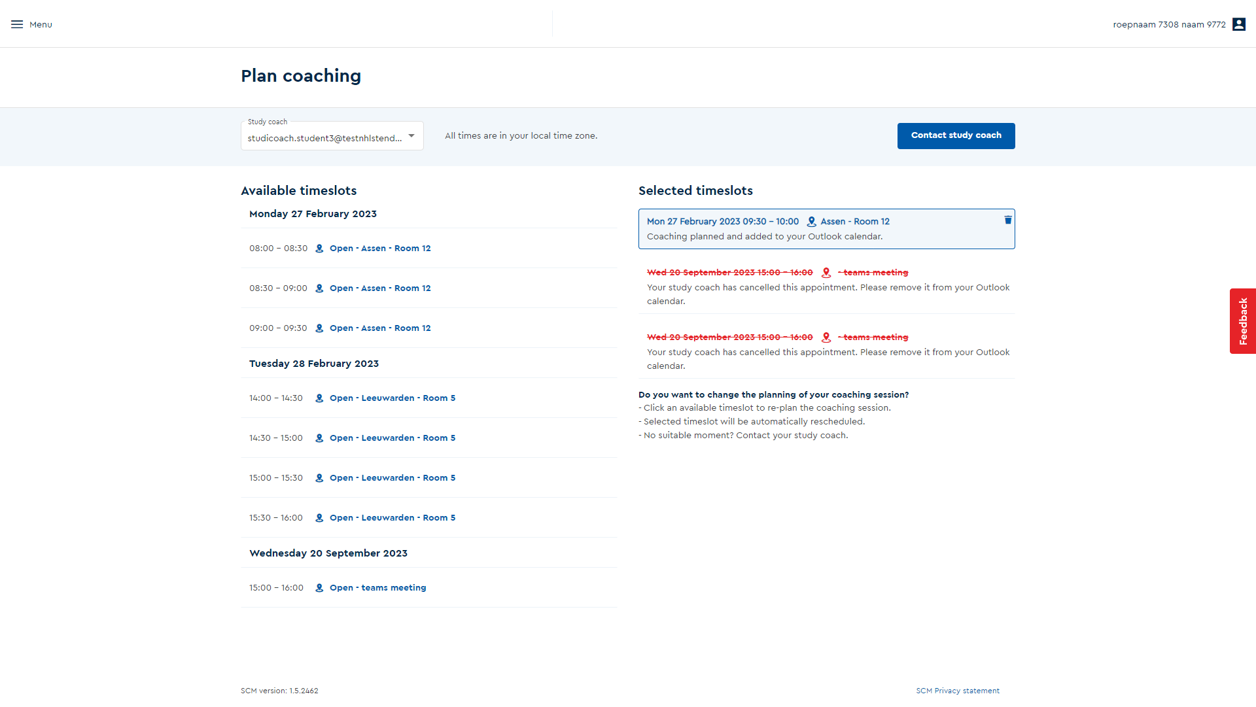Click the Menu label in header
This screenshot has height=707, width=1256.
41,25
